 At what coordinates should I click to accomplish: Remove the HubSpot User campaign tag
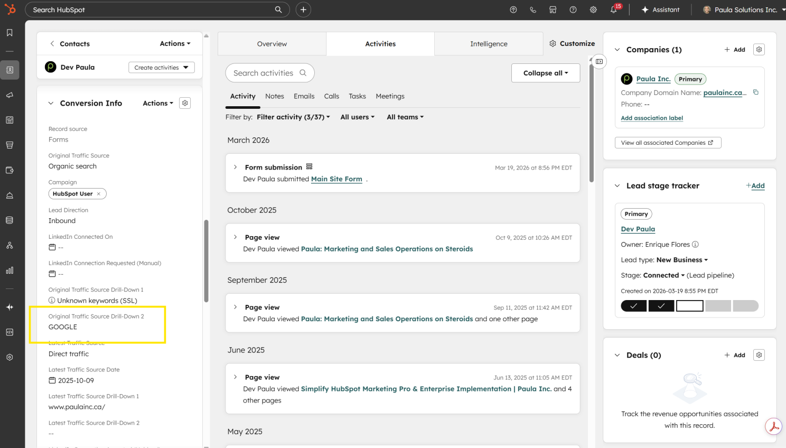tap(99, 194)
